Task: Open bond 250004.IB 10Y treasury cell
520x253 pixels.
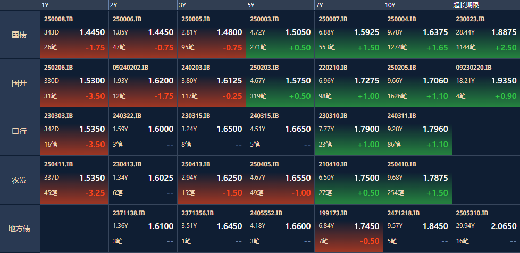Action: click(417, 35)
